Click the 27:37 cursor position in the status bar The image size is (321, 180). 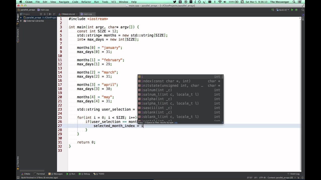(250, 177)
